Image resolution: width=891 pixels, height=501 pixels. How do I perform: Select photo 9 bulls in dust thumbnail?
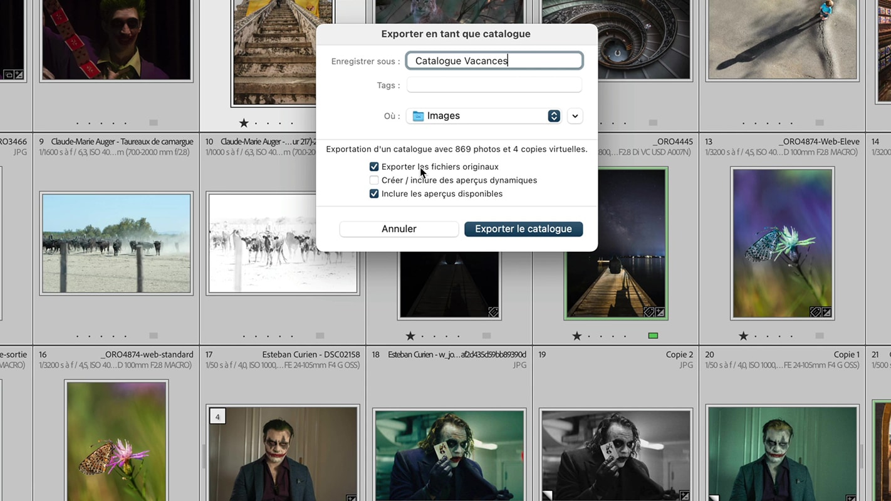pyautogui.click(x=116, y=243)
